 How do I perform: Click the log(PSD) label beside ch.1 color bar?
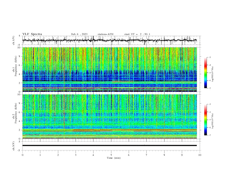(213, 74)
